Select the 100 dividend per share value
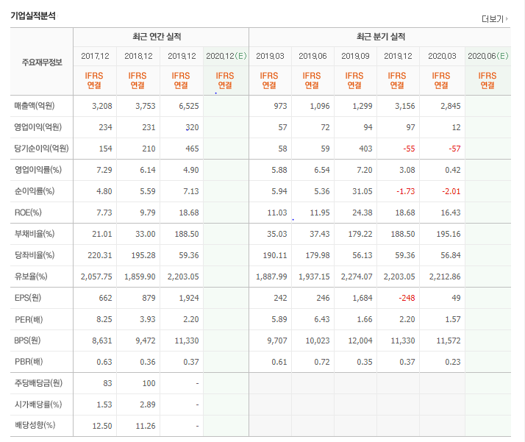 (149, 383)
